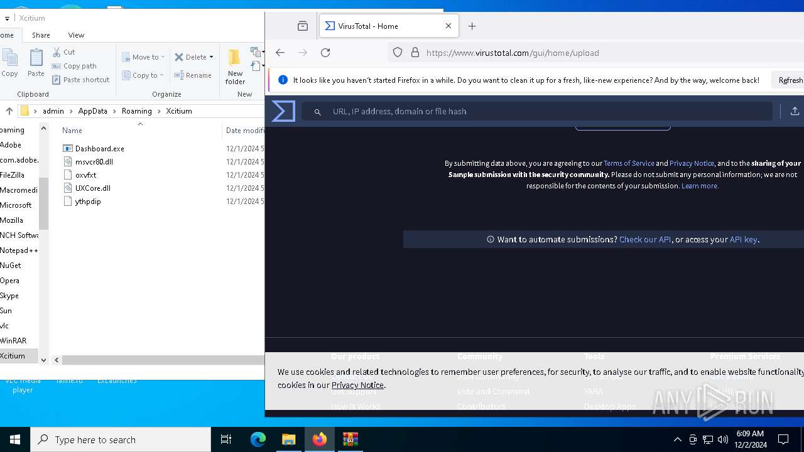Screen dimensions: 804x452
Task: Click the site padlock icon
Action: click(x=415, y=53)
